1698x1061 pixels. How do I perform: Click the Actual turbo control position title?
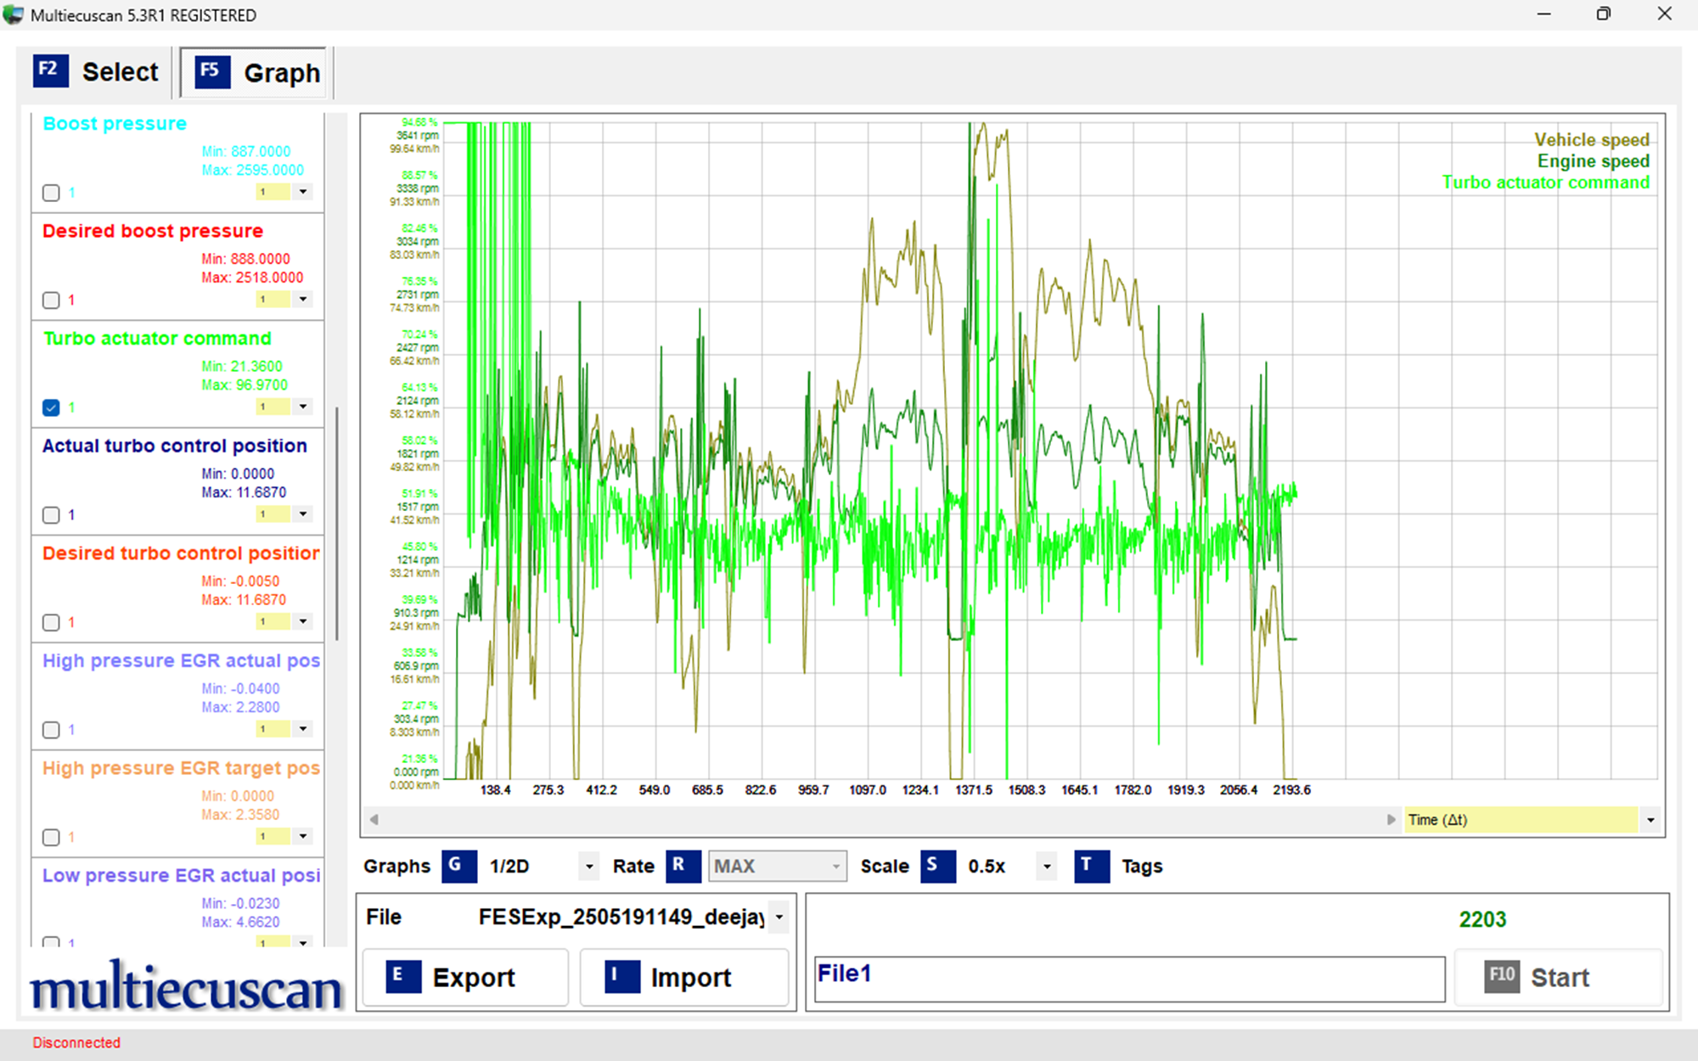pos(175,446)
